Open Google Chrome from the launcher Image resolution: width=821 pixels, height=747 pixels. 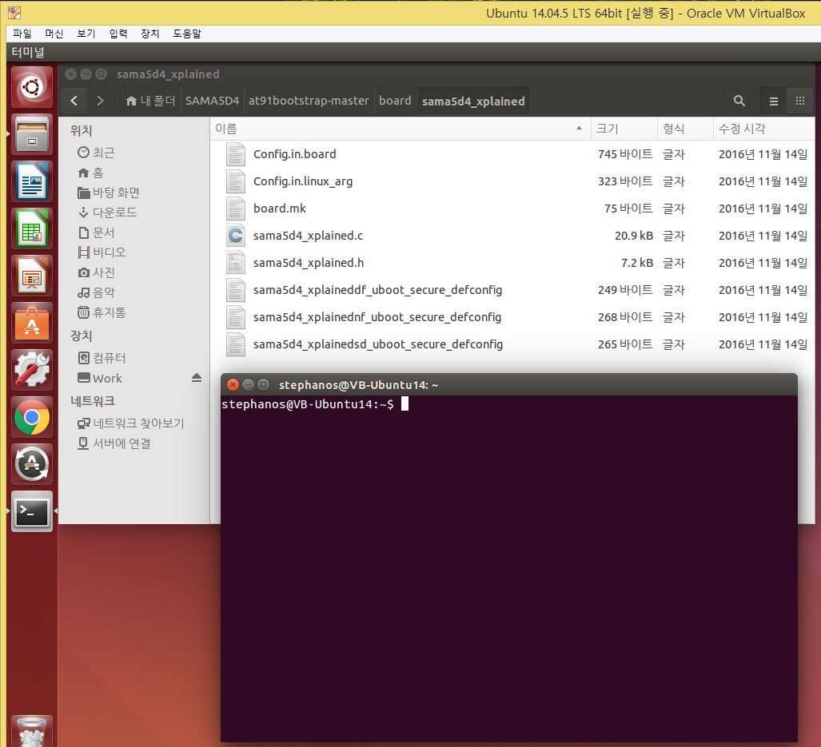(x=32, y=418)
